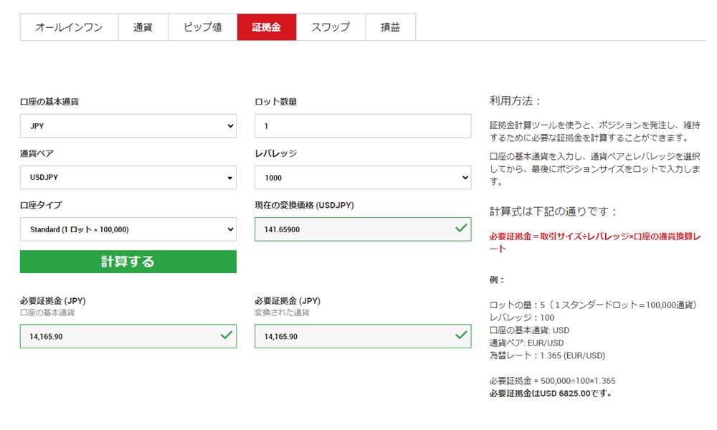Click the checkmark next to 必要証拠金 (JPY) result

tap(227, 335)
